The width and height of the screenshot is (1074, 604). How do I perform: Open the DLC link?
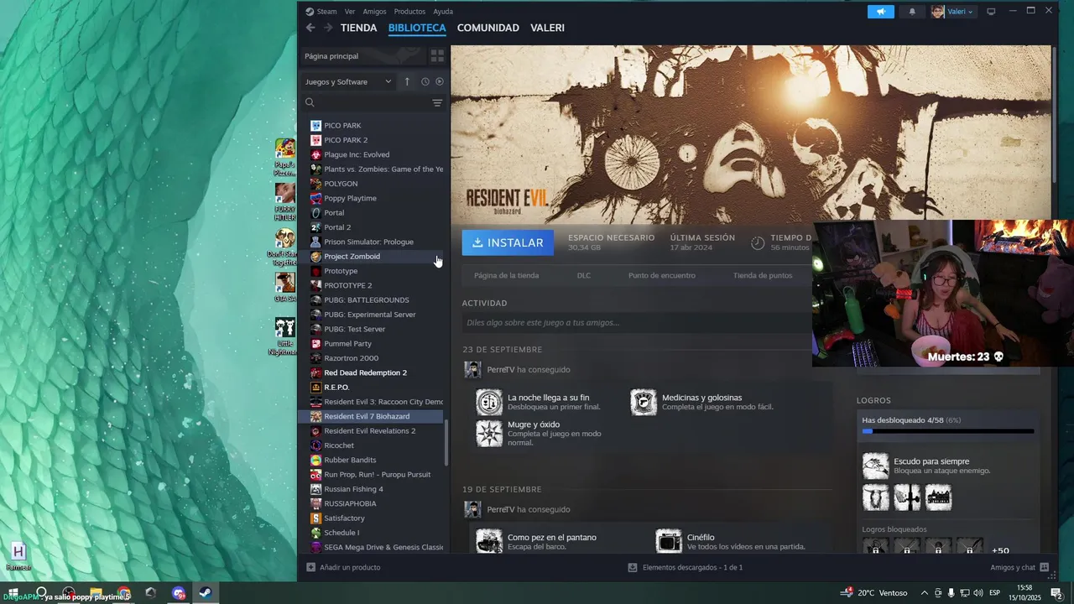tap(584, 275)
